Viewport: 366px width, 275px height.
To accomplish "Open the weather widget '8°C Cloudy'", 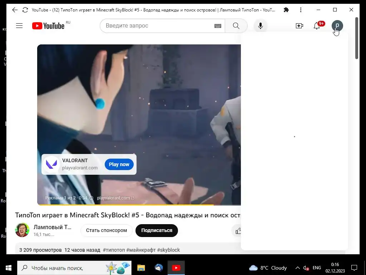I will tap(268, 268).
